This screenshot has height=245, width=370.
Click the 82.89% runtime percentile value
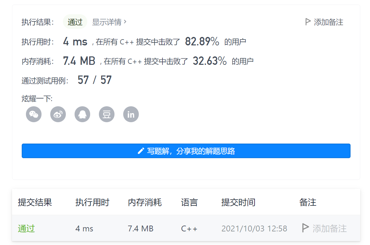coord(202,41)
